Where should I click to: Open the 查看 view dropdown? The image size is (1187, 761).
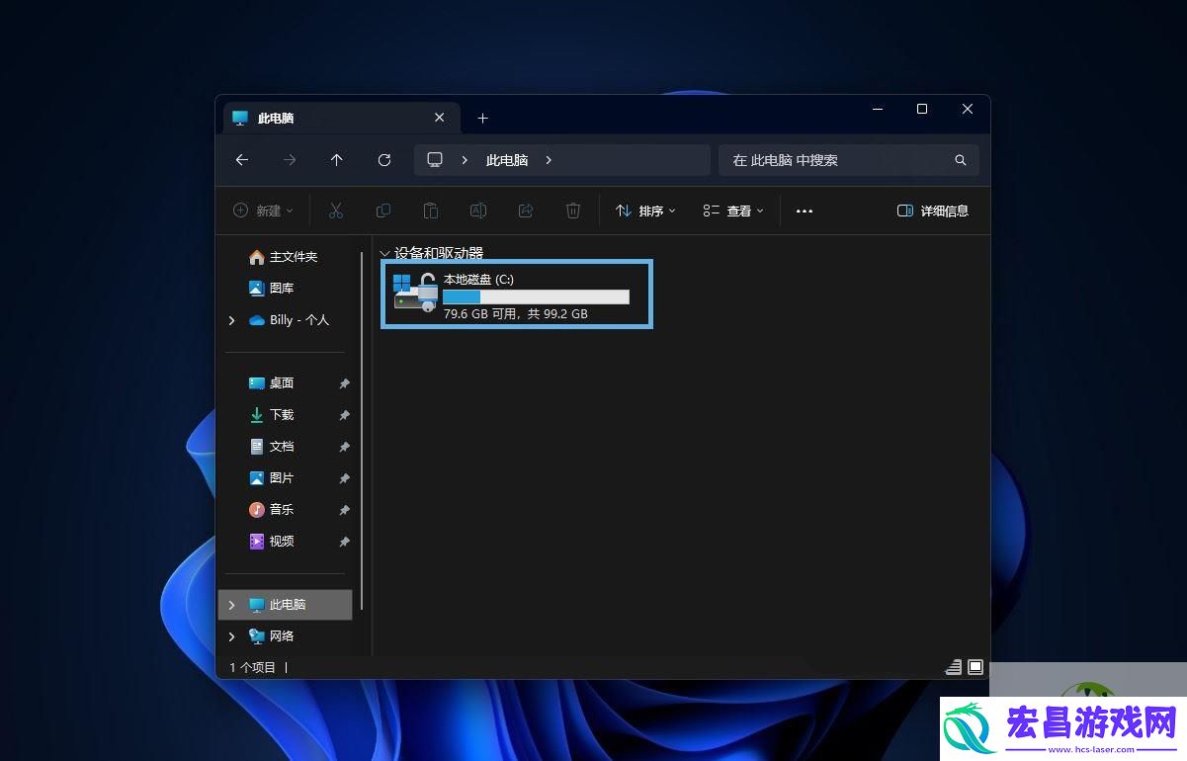point(733,211)
